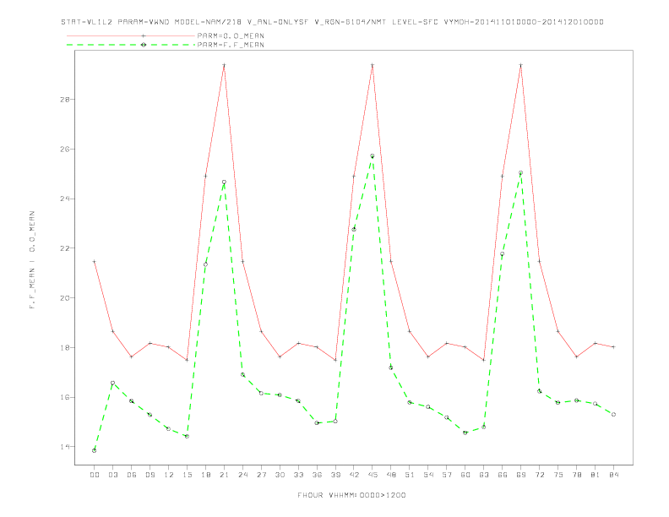Screen dimensions: 669x517
Task: Click the x-axis tick label 72
Action: pyautogui.click(x=540, y=475)
